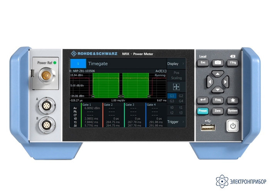Image resolution: width=270 pixels, height=192 pixels.
Task: Click the t2 marker on the trace
Action: point(119,96)
